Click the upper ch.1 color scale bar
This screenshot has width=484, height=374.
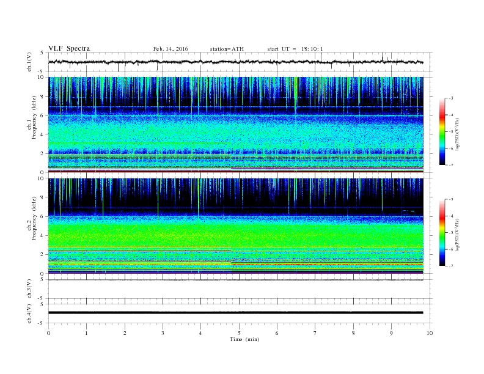(x=442, y=131)
